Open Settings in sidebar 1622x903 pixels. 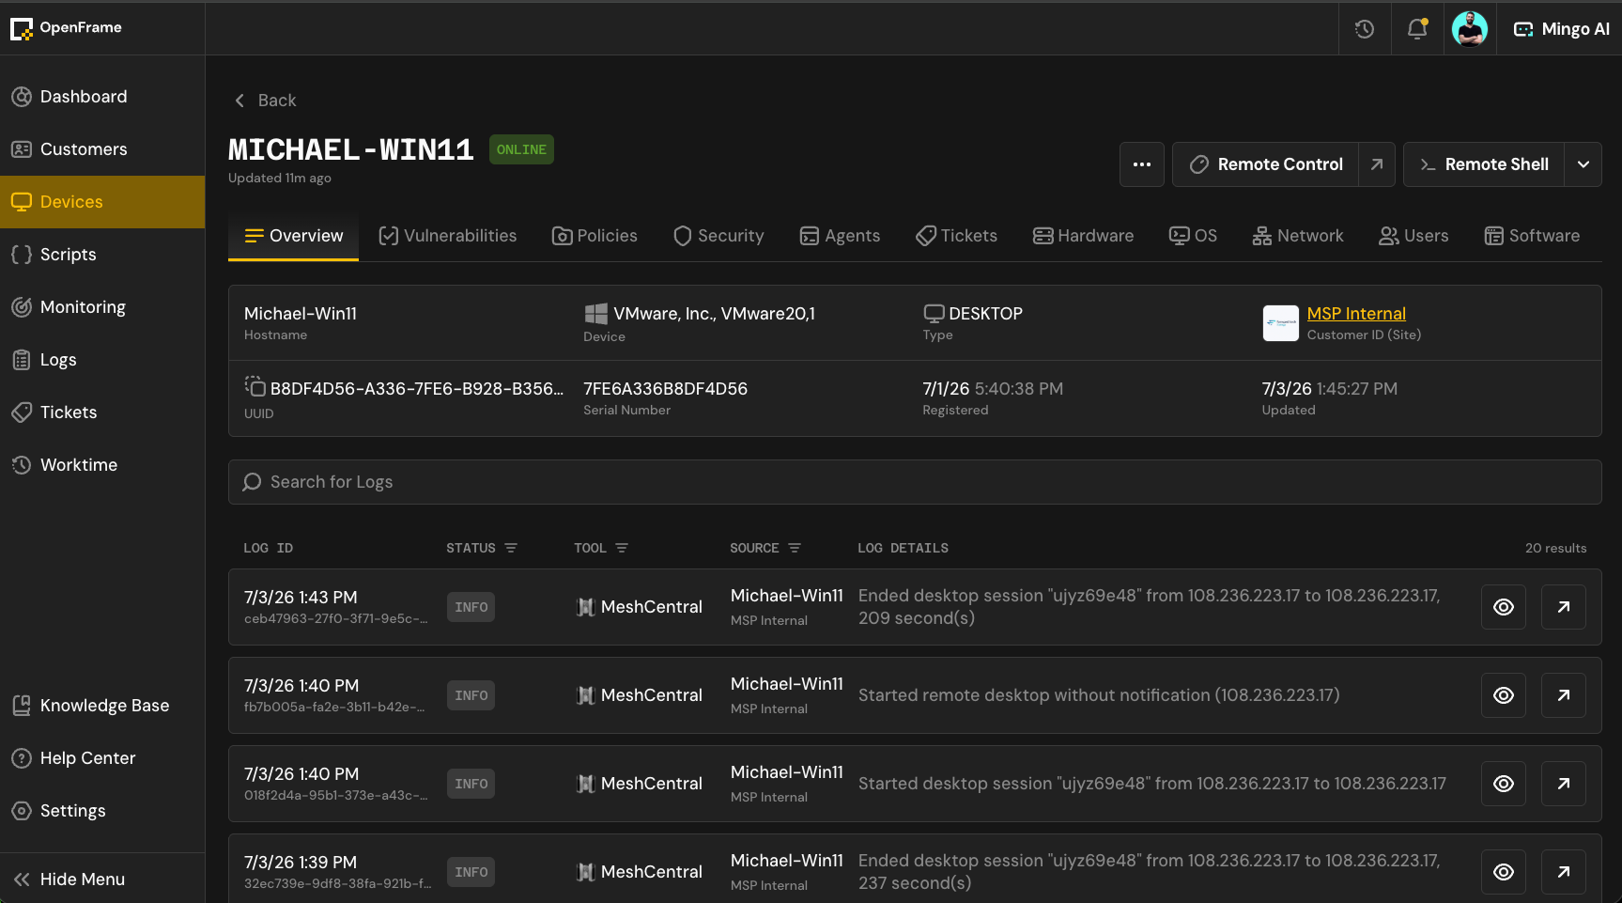[x=102, y=811]
